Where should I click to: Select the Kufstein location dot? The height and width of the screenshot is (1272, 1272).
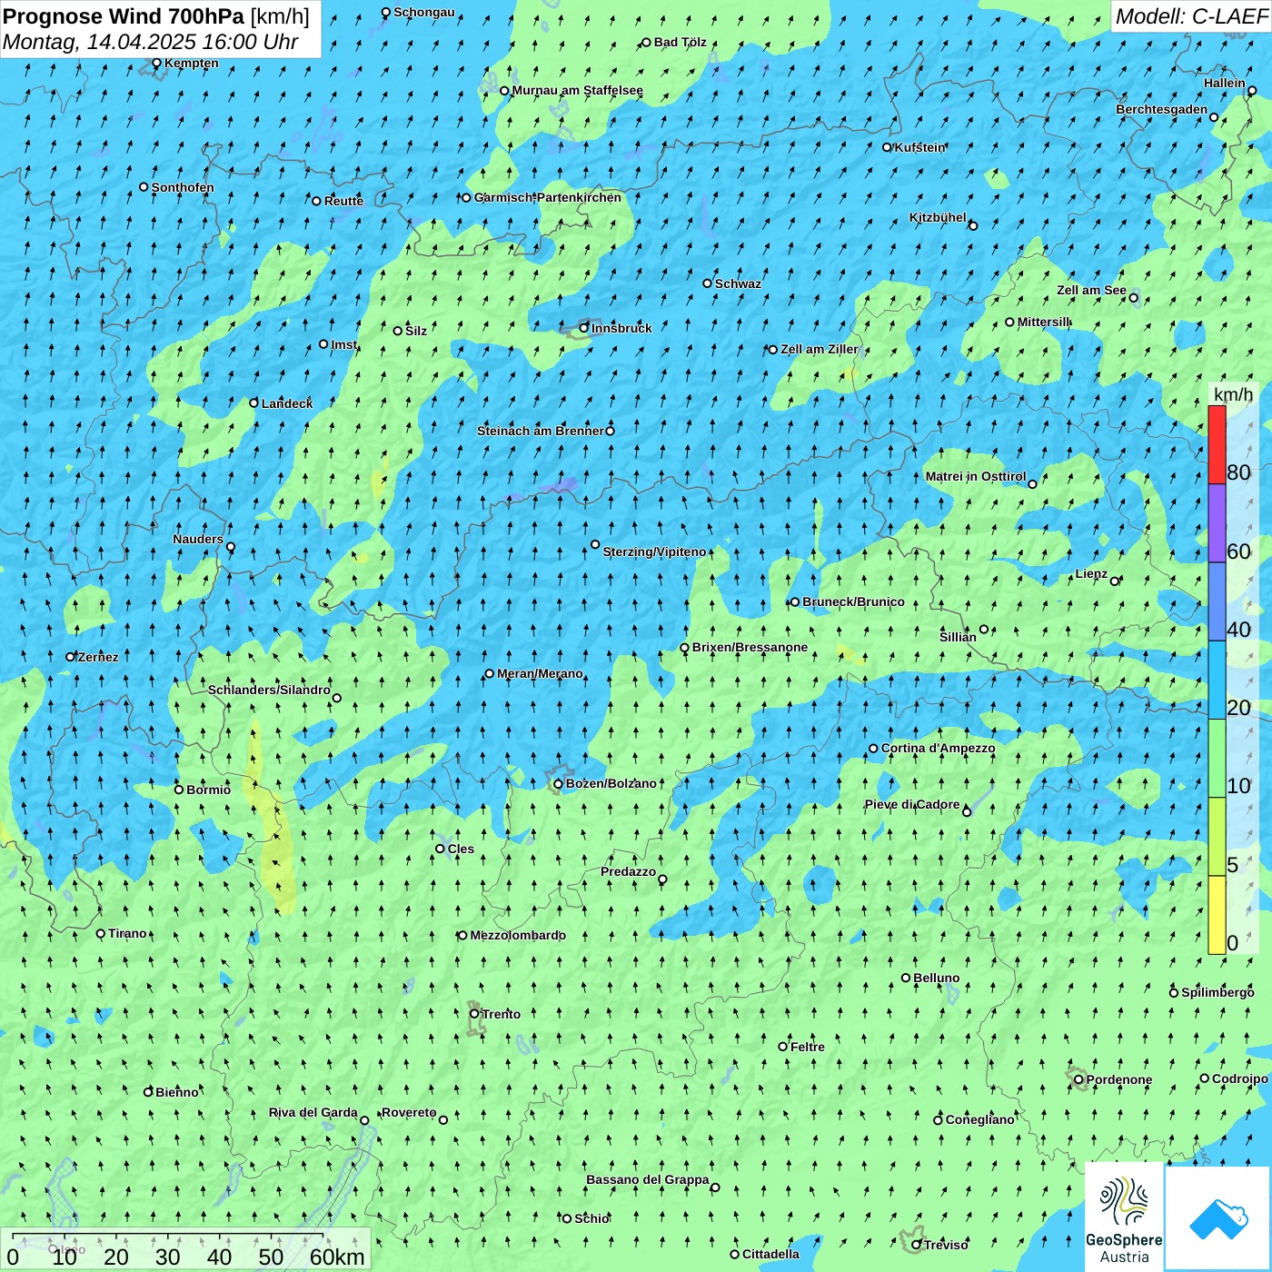point(887,147)
